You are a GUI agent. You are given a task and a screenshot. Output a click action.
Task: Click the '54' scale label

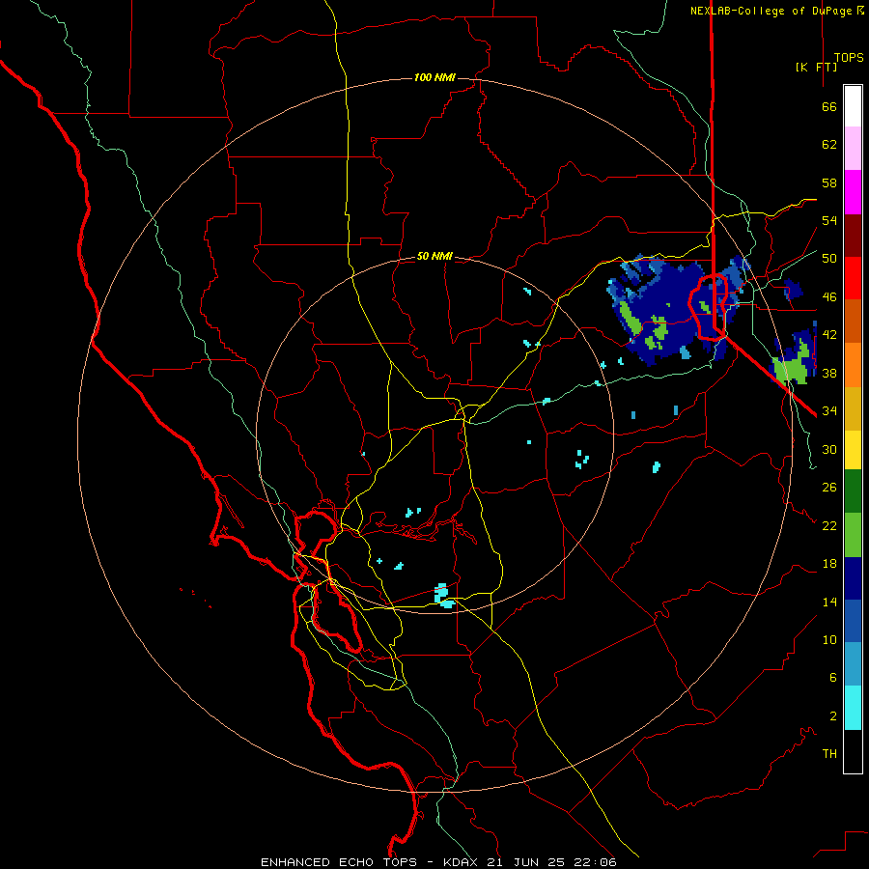pyautogui.click(x=829, y=220)
